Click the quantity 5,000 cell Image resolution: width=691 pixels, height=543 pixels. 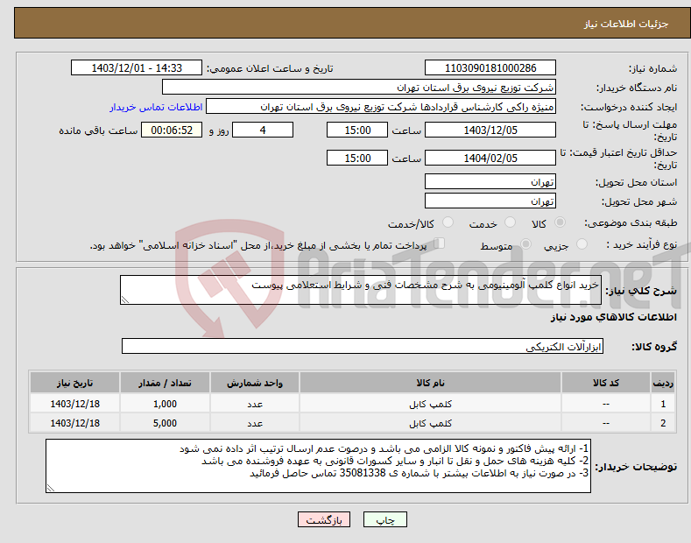pos(165,423)
